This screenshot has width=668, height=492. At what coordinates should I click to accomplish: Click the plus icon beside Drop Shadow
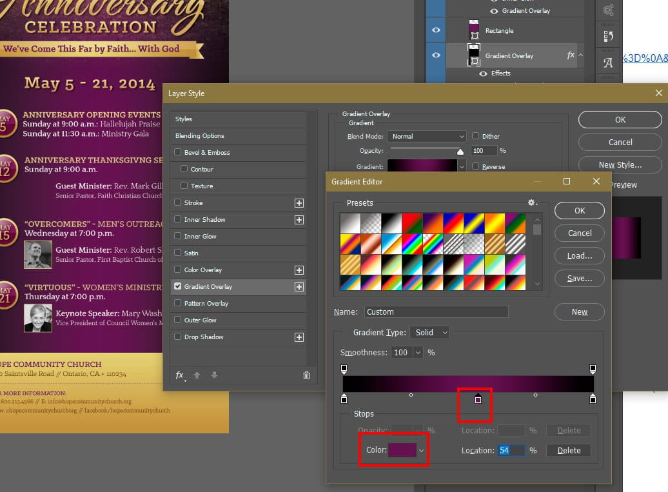click(x=299, y=337)
